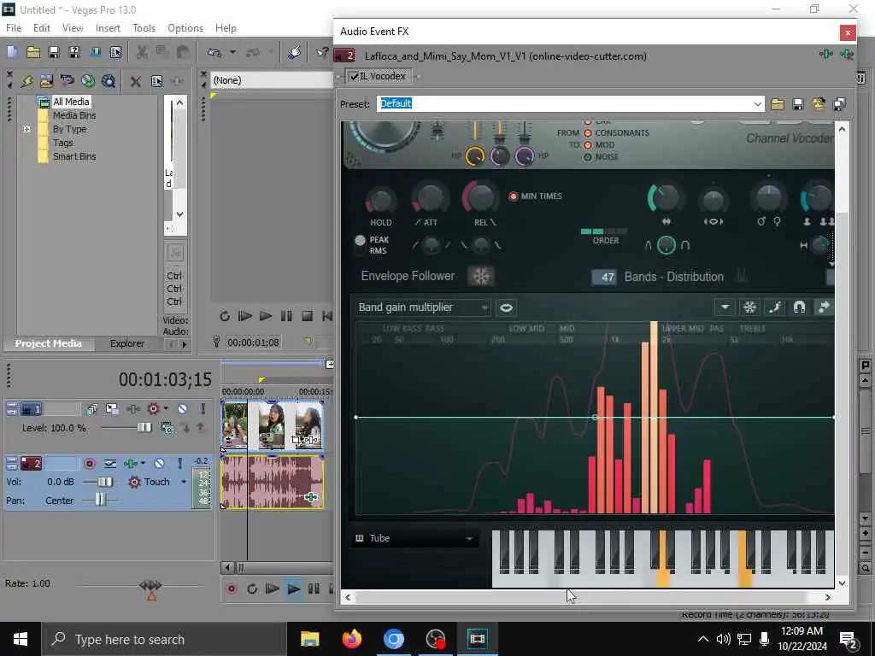The height and width of the screenshot is (656, 875).
Task: Arm audio track 2 for record
Action: pyautogui.click(x=89, y=464)
